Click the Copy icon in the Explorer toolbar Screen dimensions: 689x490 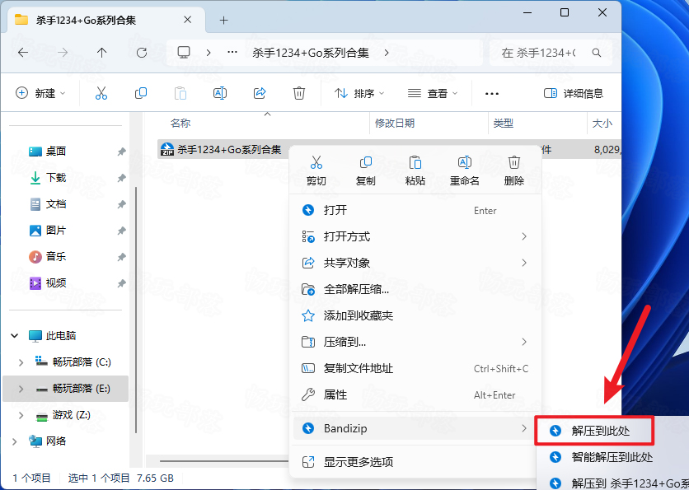[141, 93]
